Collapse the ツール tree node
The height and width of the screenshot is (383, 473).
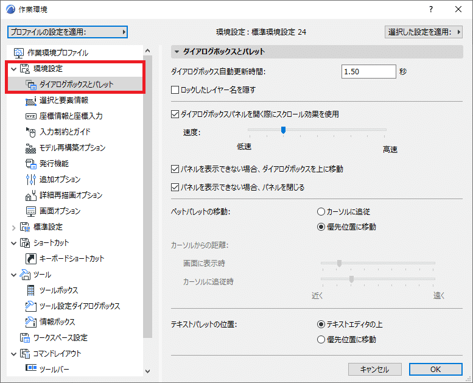13,275
